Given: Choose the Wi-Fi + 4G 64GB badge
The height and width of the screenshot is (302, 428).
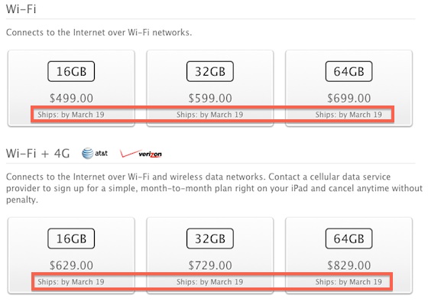Looking at the screenshot, I should [349, 239].
